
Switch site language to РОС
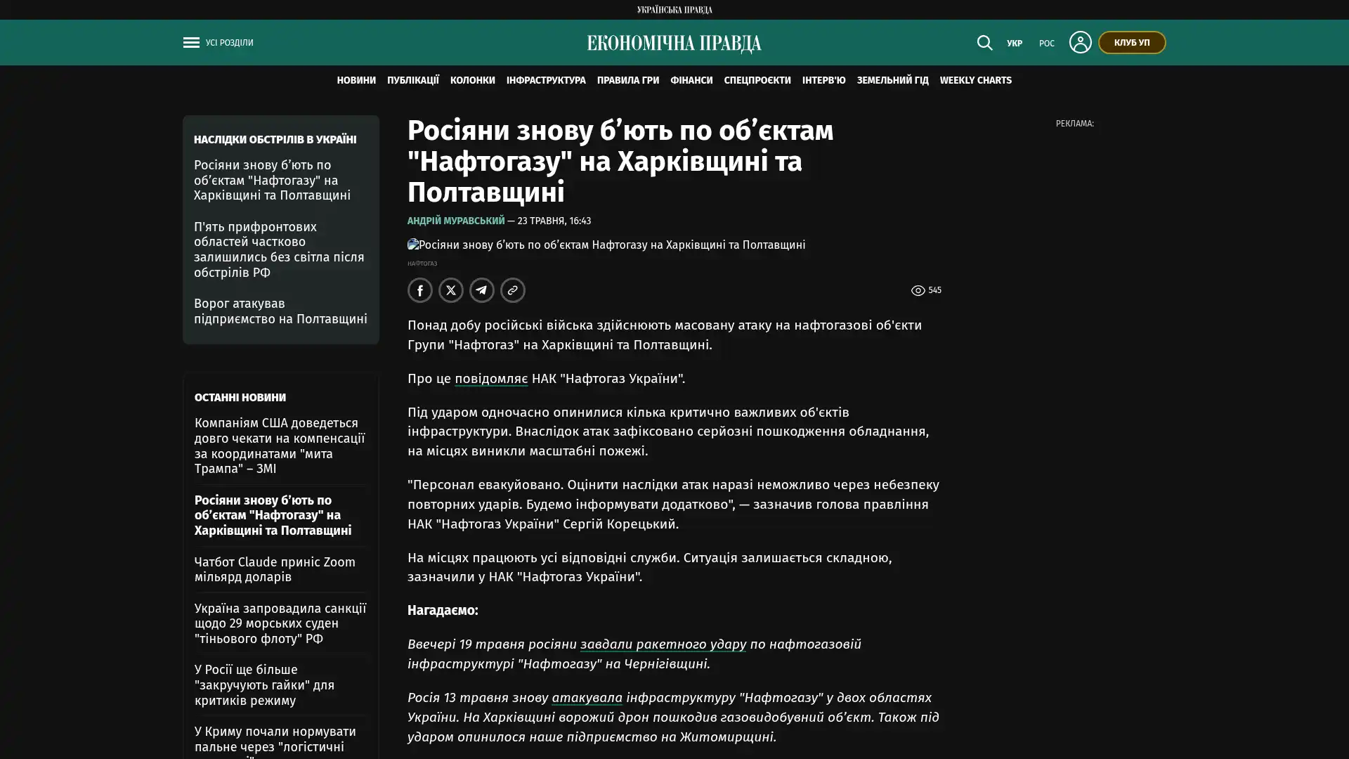1047,44
